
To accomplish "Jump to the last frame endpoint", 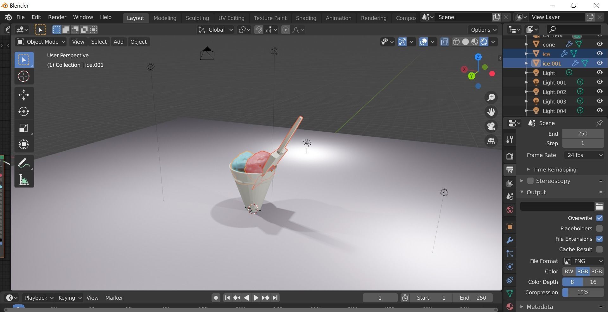I will [x=275, y=298].
